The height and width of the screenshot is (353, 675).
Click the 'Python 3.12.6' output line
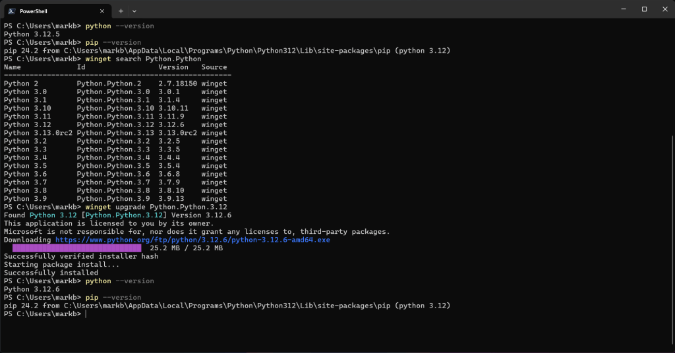point(32,289)
